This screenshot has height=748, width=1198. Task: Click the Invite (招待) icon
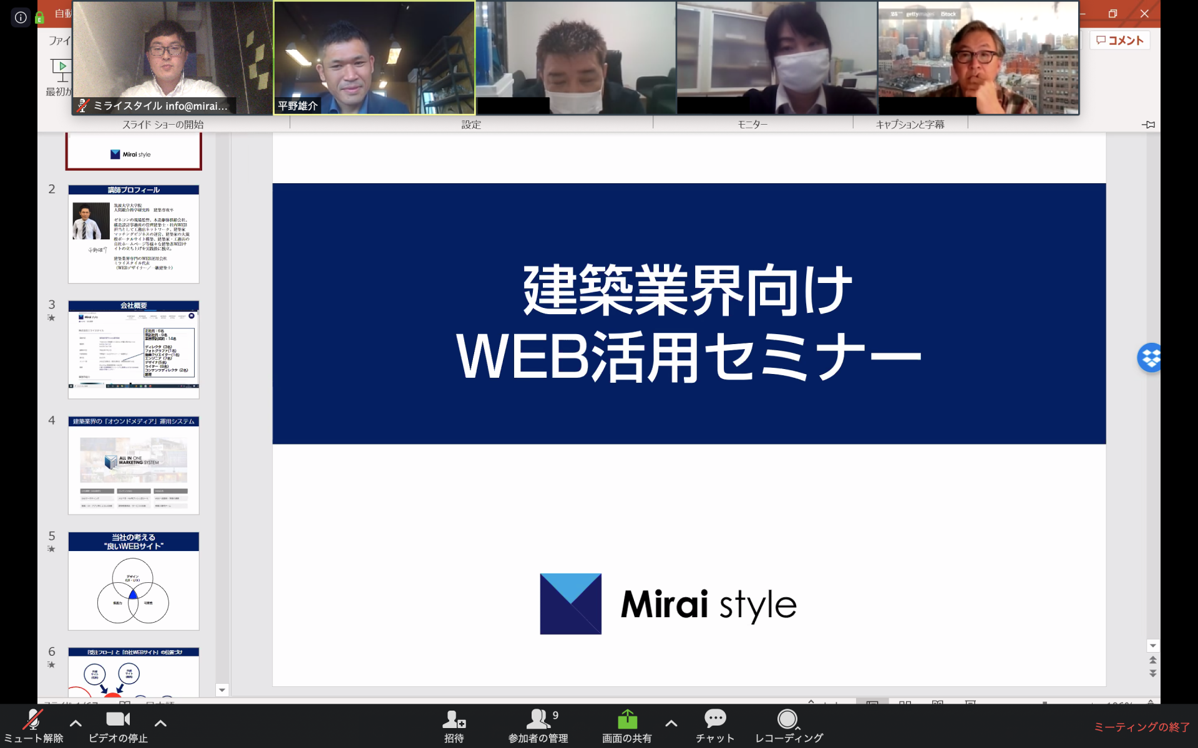(454, 719)
